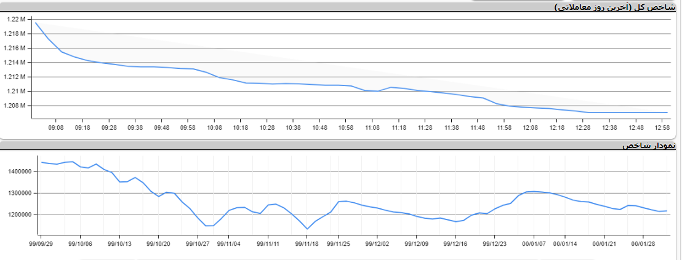Viewport: 682px width, 260px height.
Task: Click the 11:58 time axis label
Action: tap(504, 127)
